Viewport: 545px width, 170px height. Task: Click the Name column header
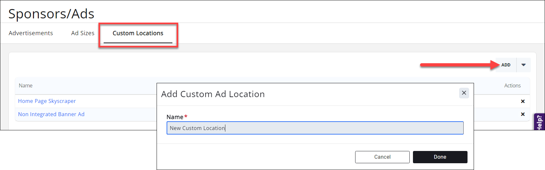coord(26,85)
